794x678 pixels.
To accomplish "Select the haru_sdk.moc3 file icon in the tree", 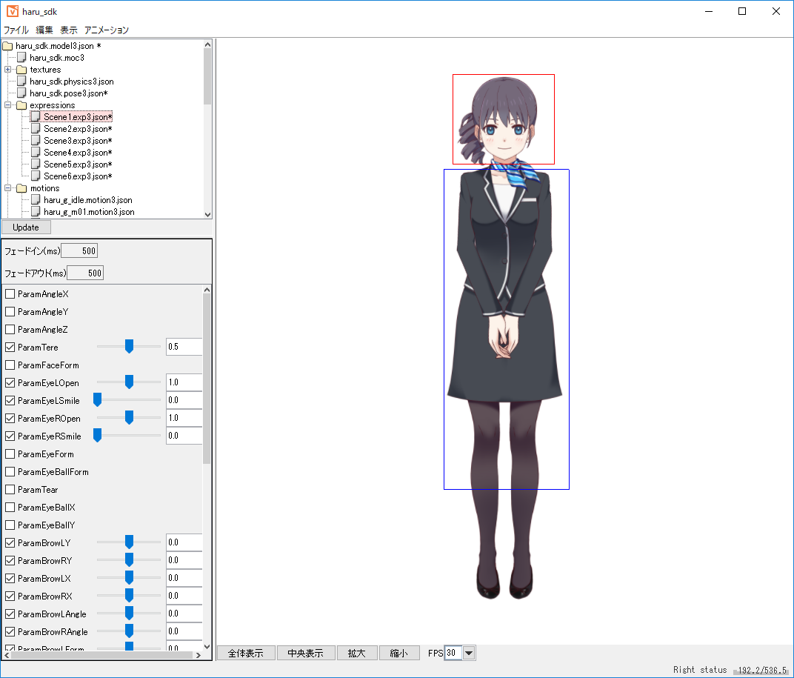I will [21, 57].
